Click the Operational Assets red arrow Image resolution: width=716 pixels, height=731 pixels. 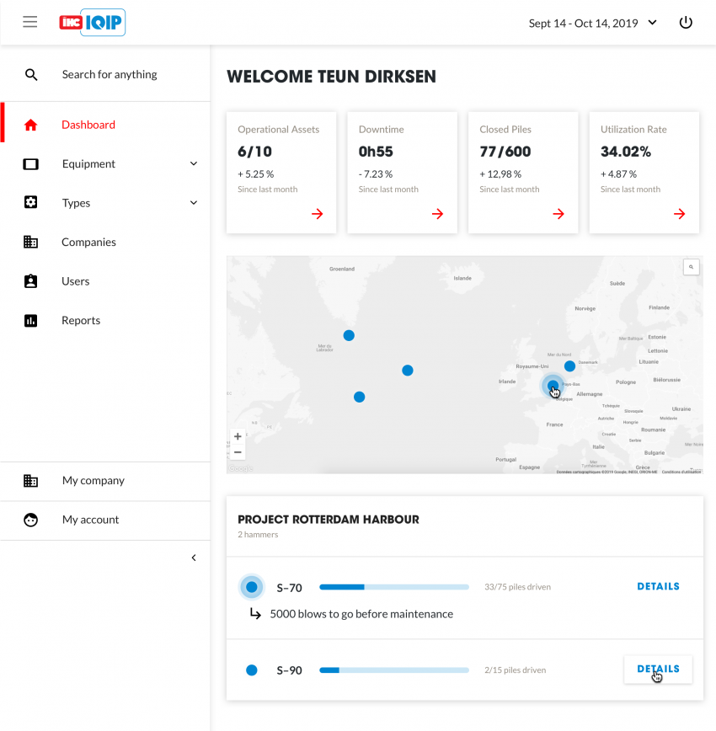[317, 214]
